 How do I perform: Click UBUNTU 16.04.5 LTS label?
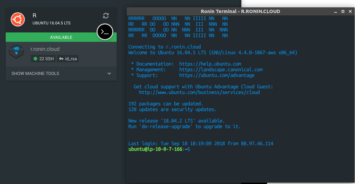point(51,23)
